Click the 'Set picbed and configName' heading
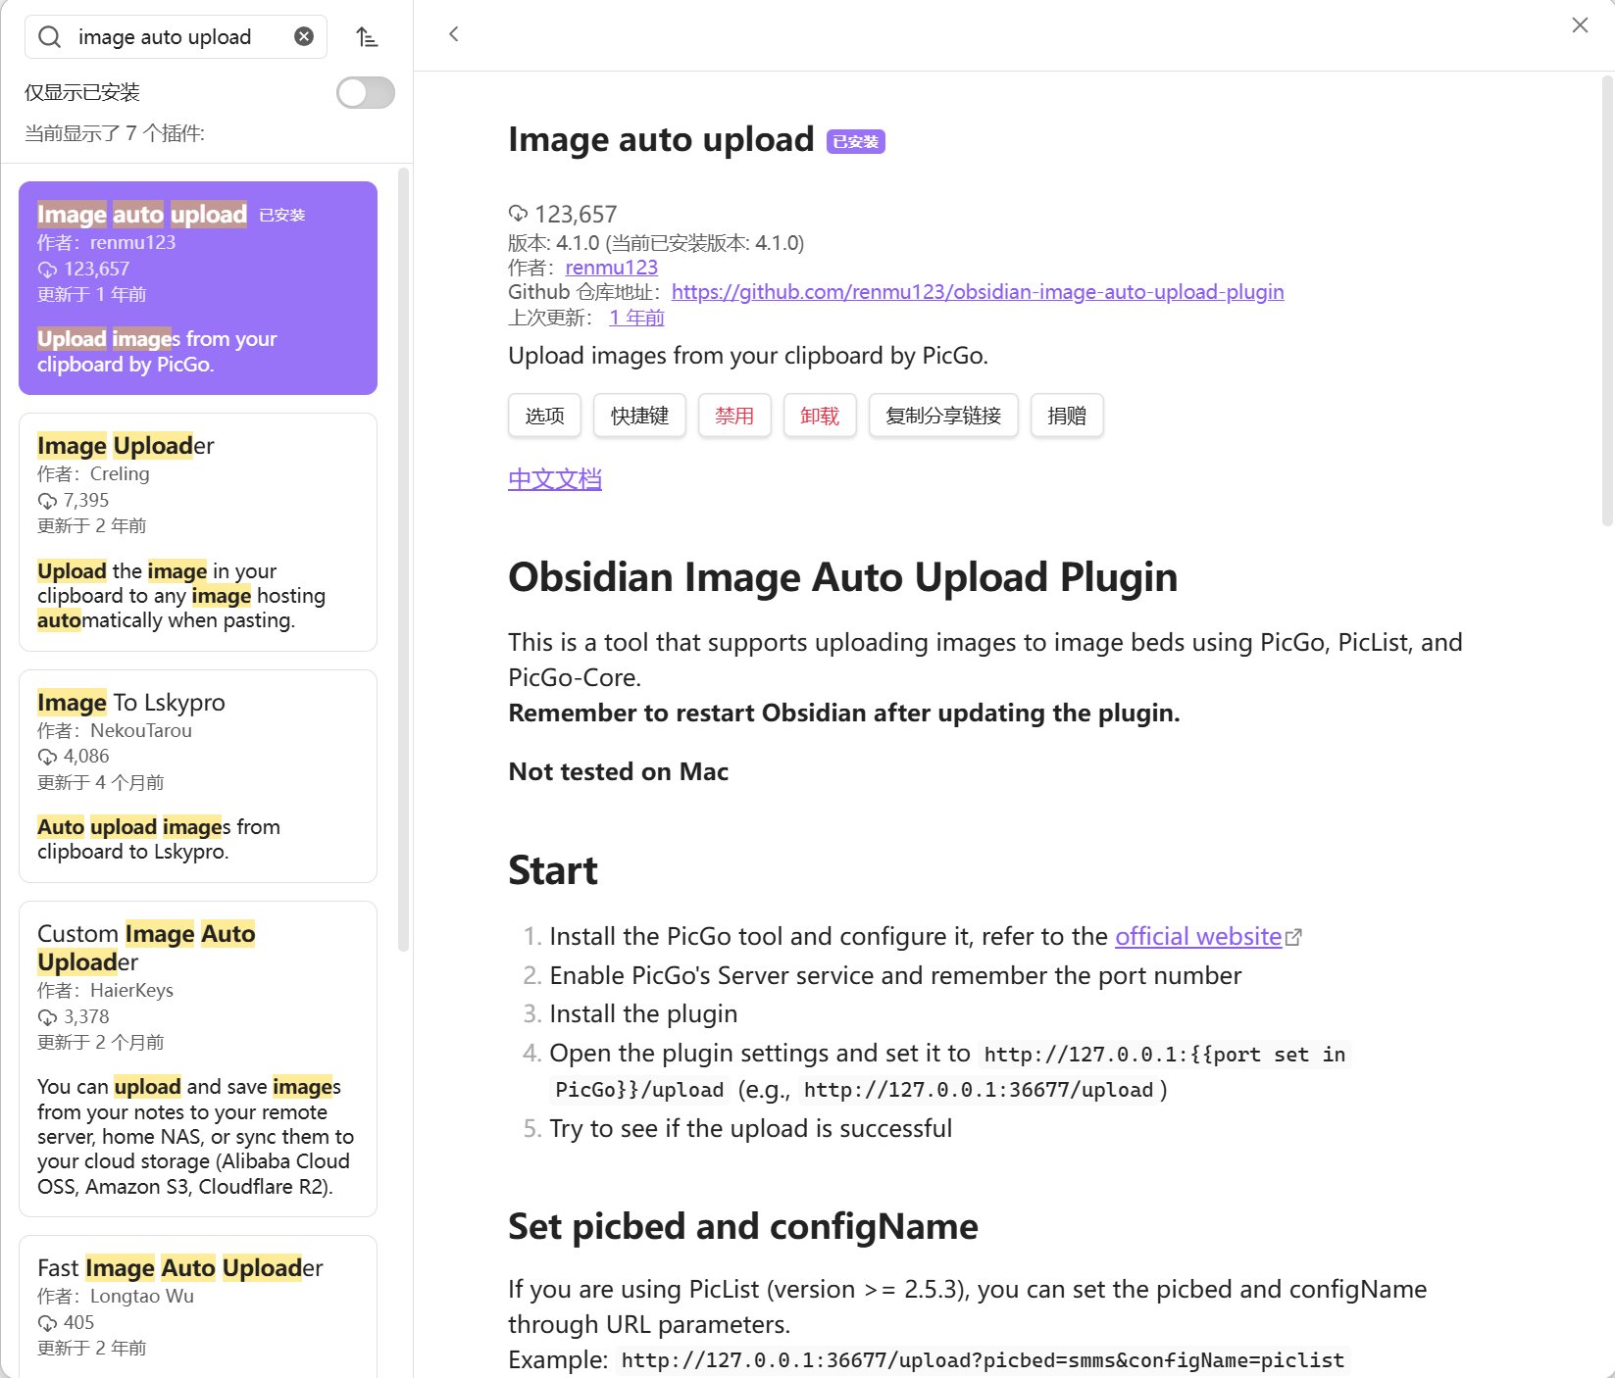Screen dimensions: 1615x1378 [x=743, y=1227]
